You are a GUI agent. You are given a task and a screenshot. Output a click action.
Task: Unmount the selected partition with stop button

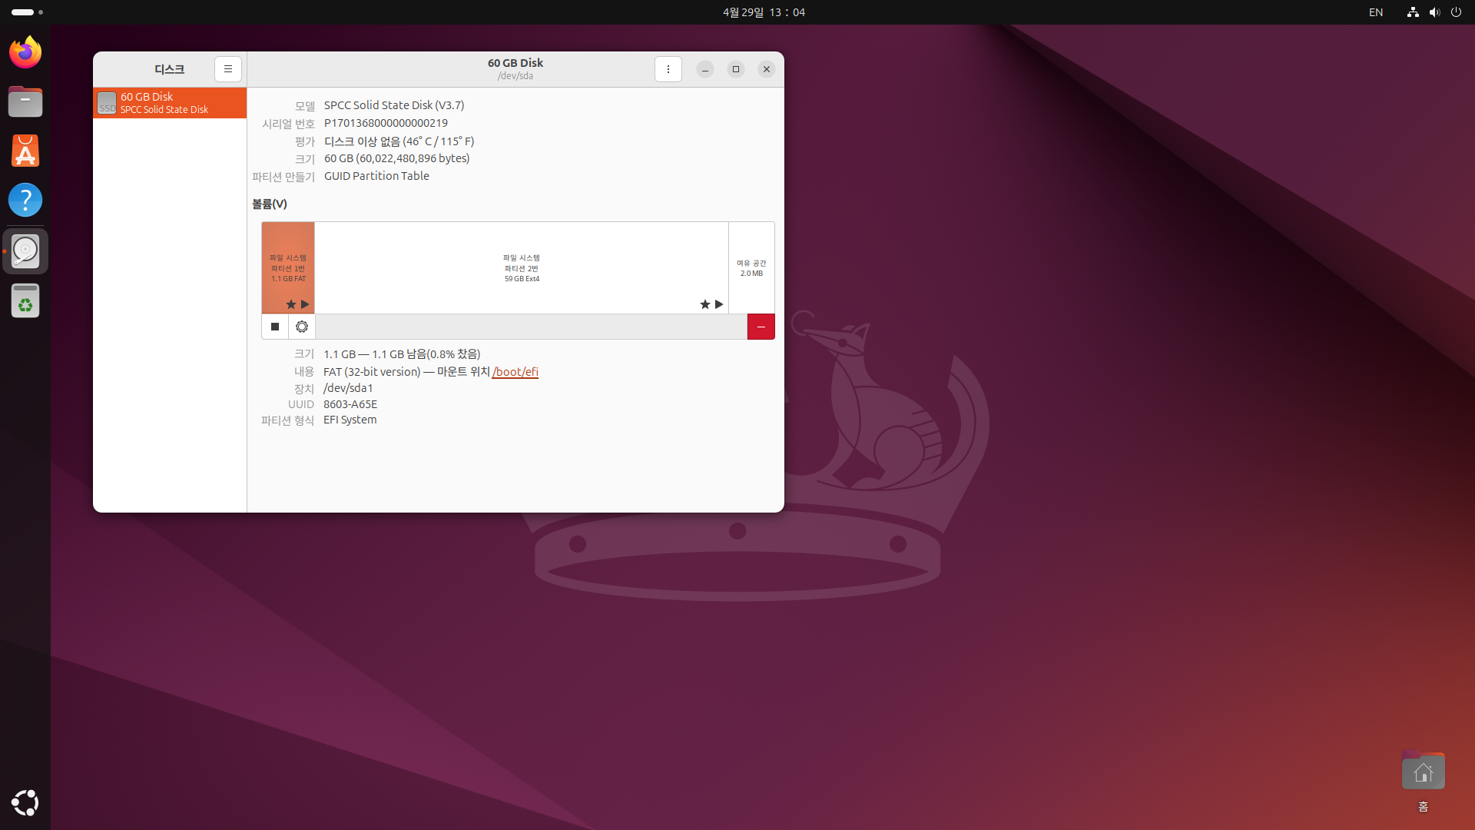275,327
